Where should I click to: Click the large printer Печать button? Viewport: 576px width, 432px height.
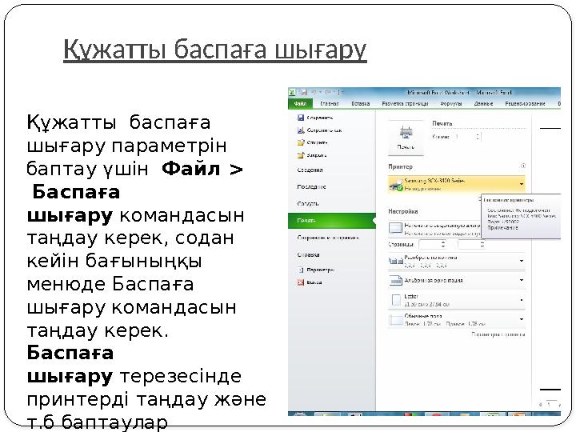coord(406,138)
